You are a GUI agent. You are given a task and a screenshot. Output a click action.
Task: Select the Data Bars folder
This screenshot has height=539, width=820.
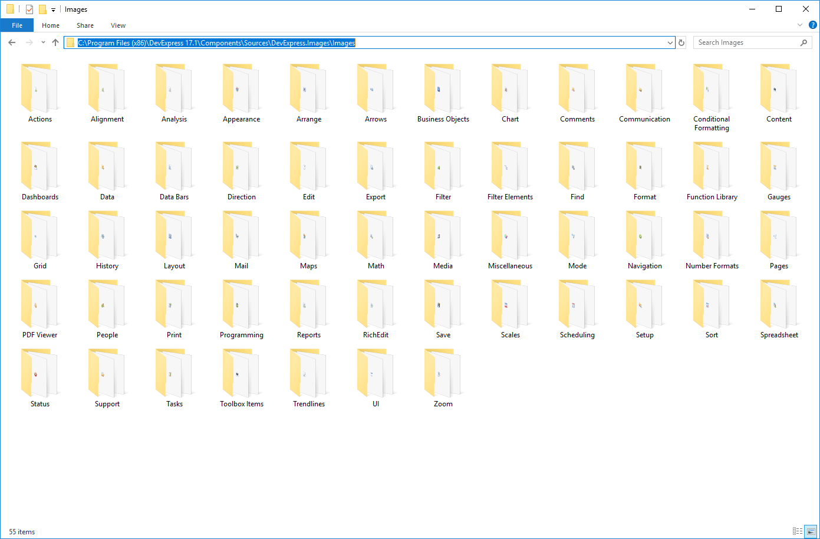[x=174, y=172]
